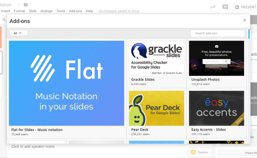Image resolution: width=257 pixels, height=158 pixels.
Task: Star the presentation with the star icon
Action: click(19, 4)
